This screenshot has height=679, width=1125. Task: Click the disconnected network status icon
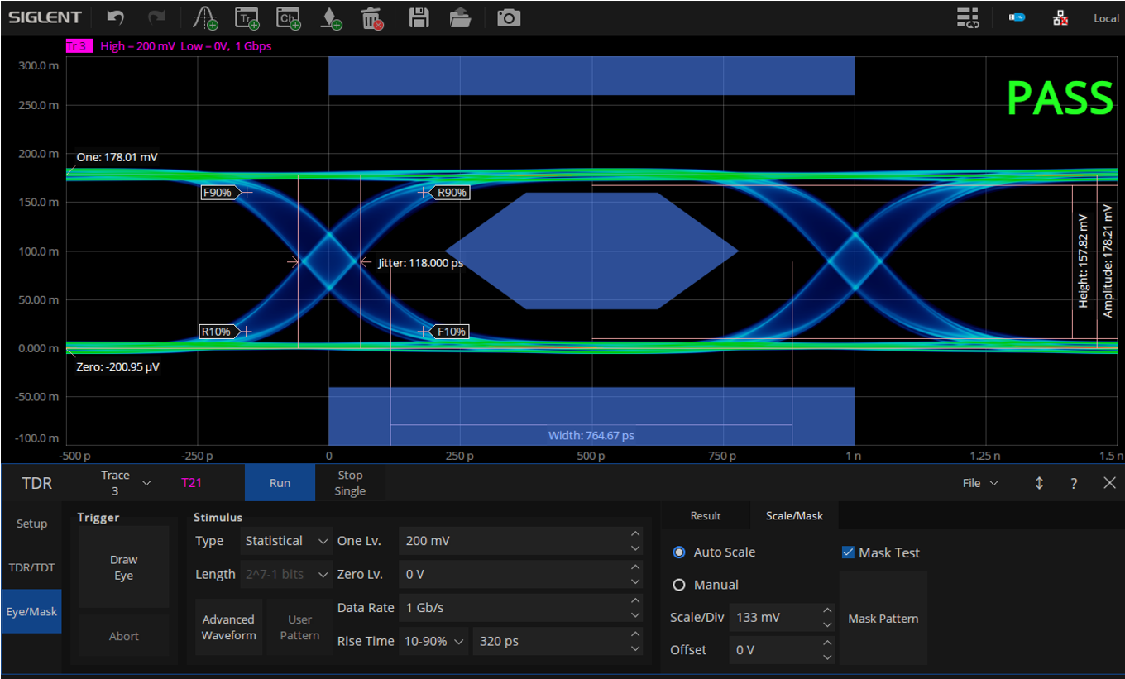[1060, 17]
